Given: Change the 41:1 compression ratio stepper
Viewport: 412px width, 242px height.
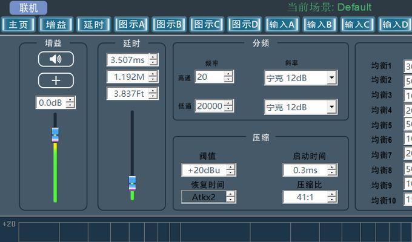Looking at the screenshot, I should coord(330,197).
